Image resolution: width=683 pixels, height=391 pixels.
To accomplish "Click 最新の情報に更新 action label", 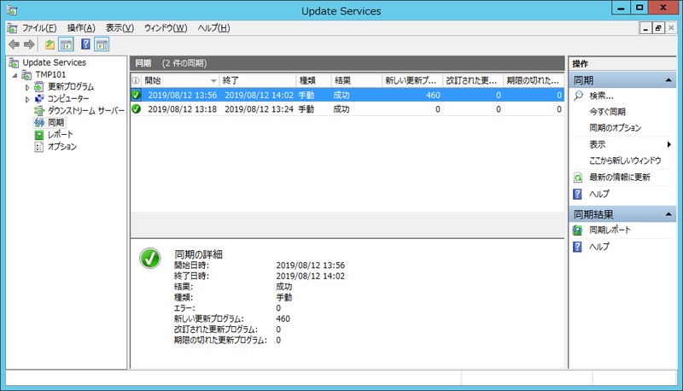I will click(620, 178).
